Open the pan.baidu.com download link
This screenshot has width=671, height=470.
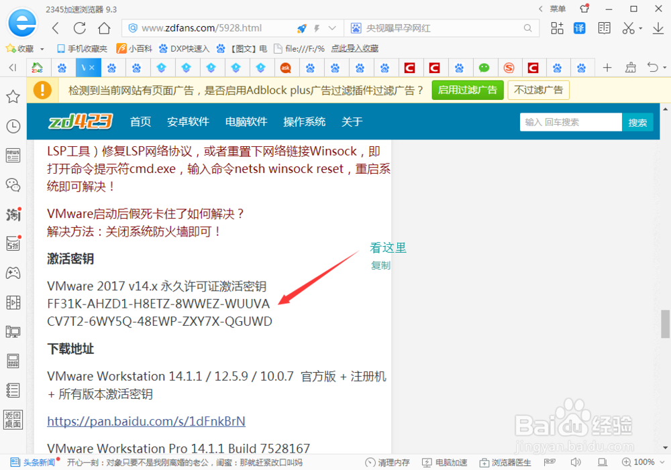point(146,421)
